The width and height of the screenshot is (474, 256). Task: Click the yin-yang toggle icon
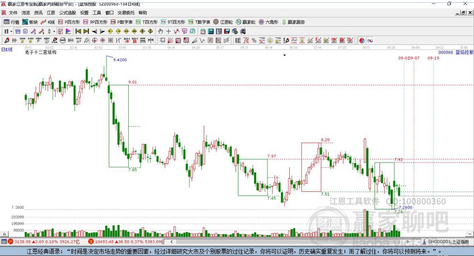362,41
